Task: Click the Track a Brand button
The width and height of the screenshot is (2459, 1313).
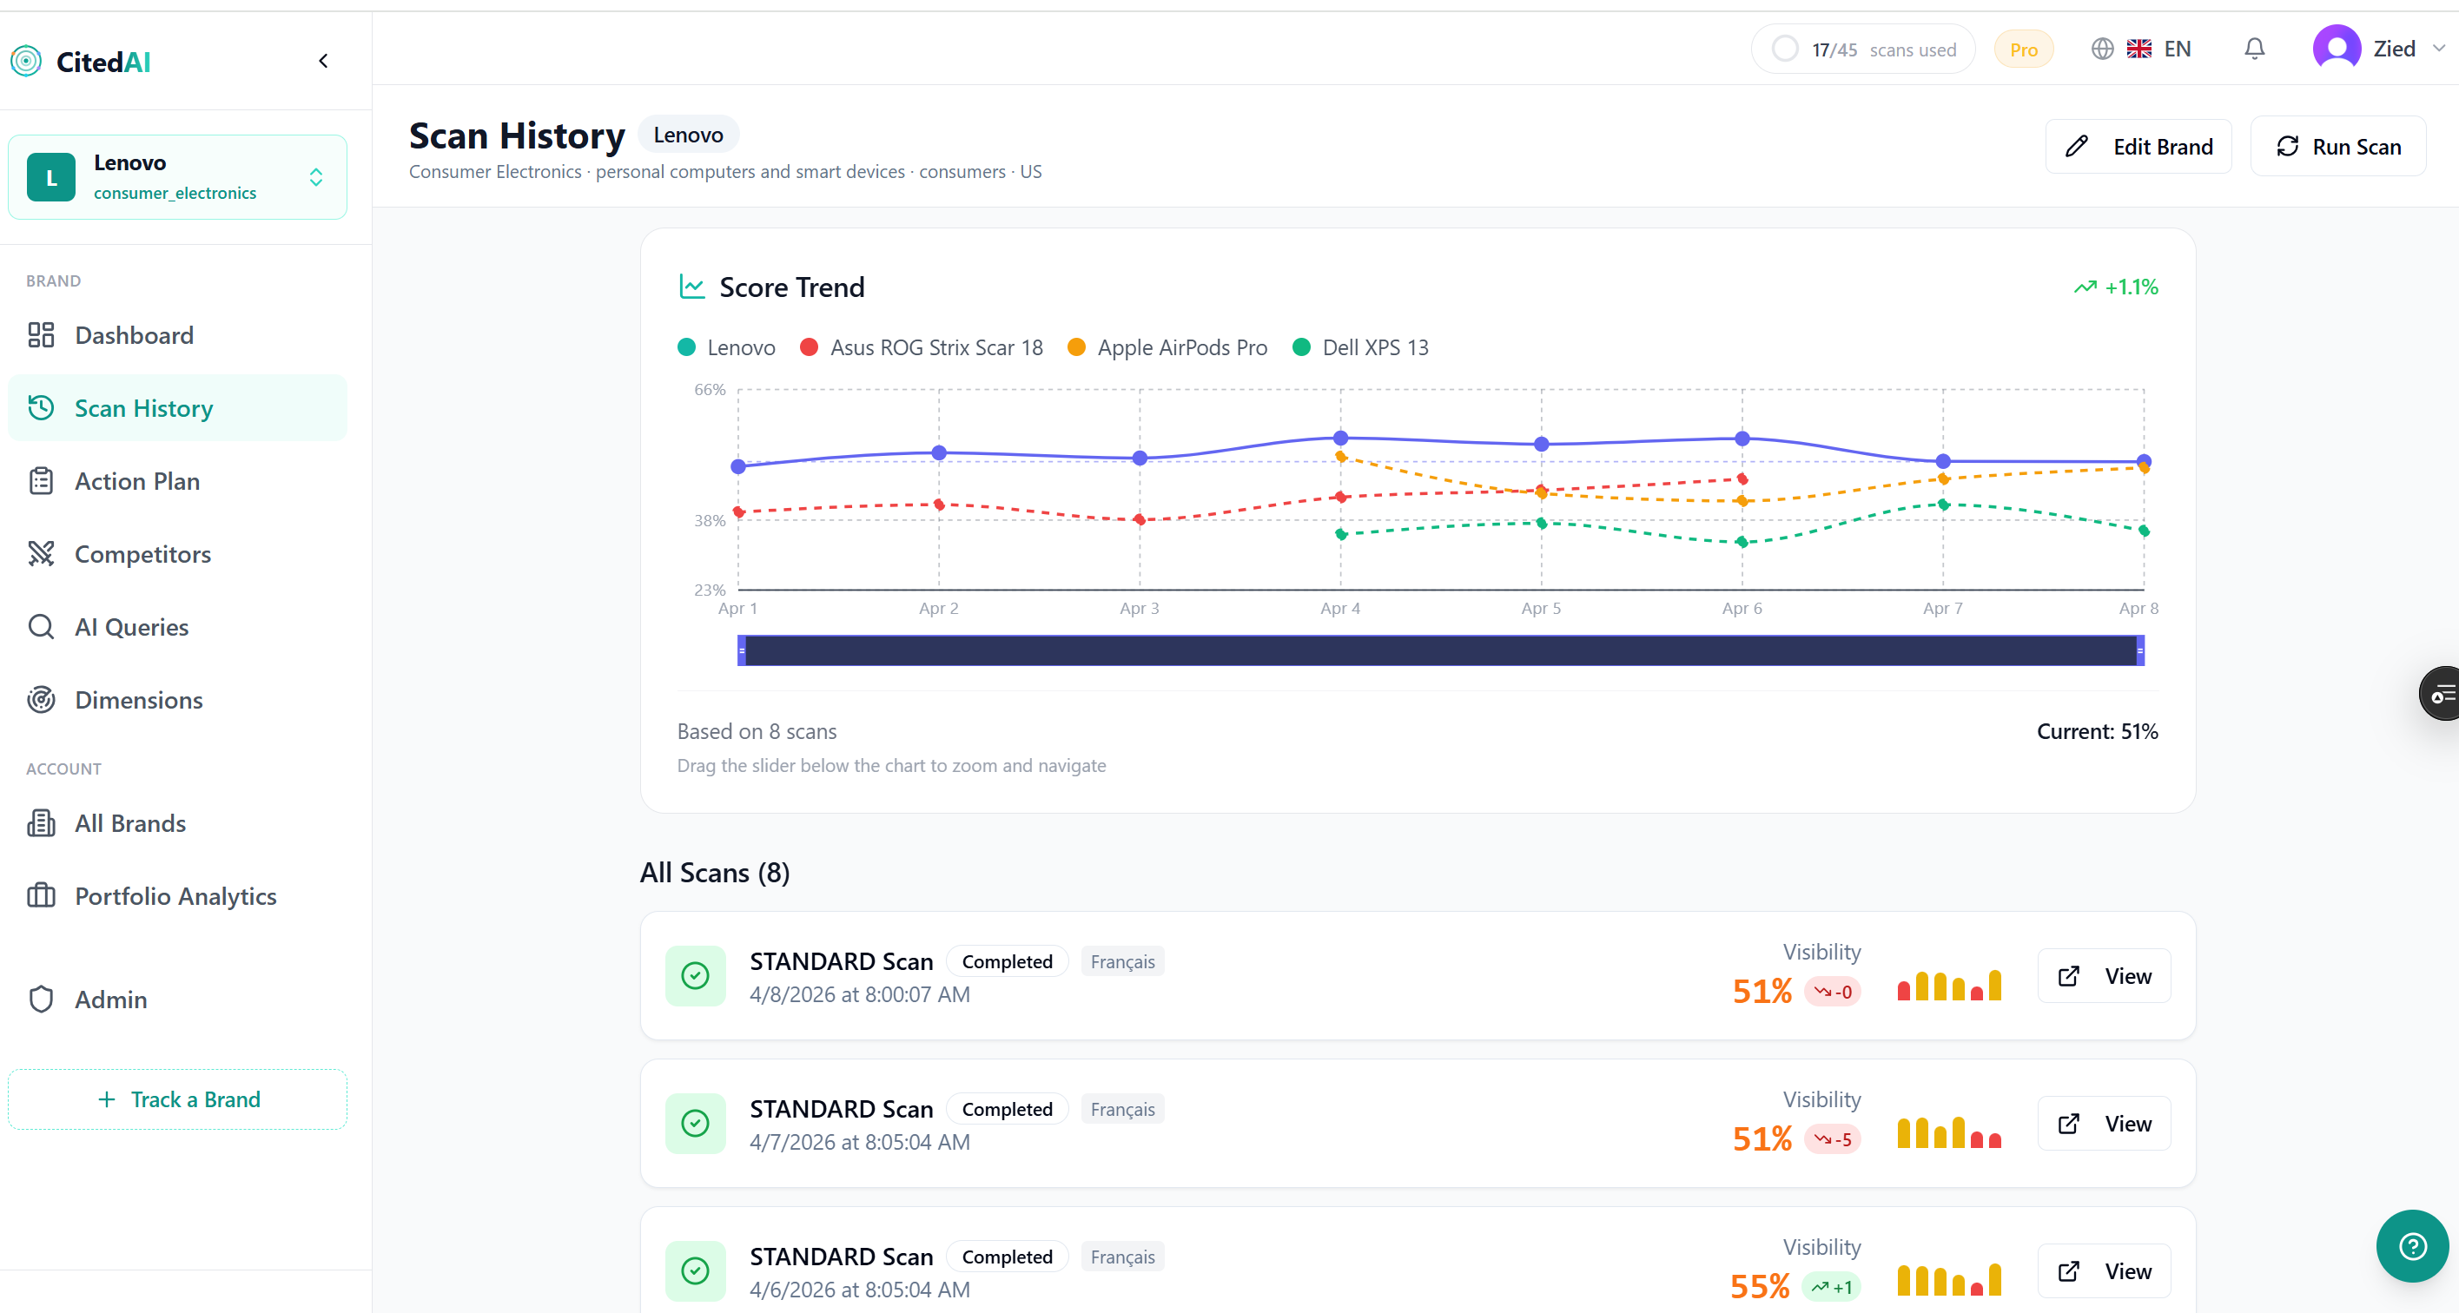Action: tap(177, 1099)
